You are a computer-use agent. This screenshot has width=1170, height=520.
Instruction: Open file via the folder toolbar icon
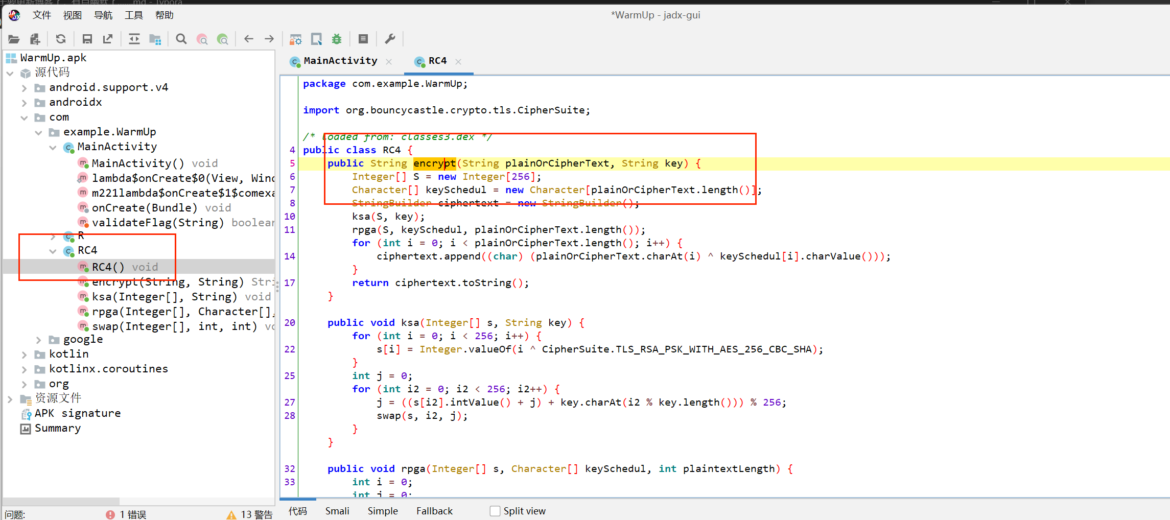[14, 39]
